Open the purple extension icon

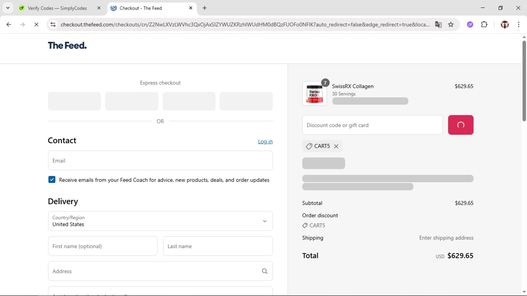[x=470, y=25]
